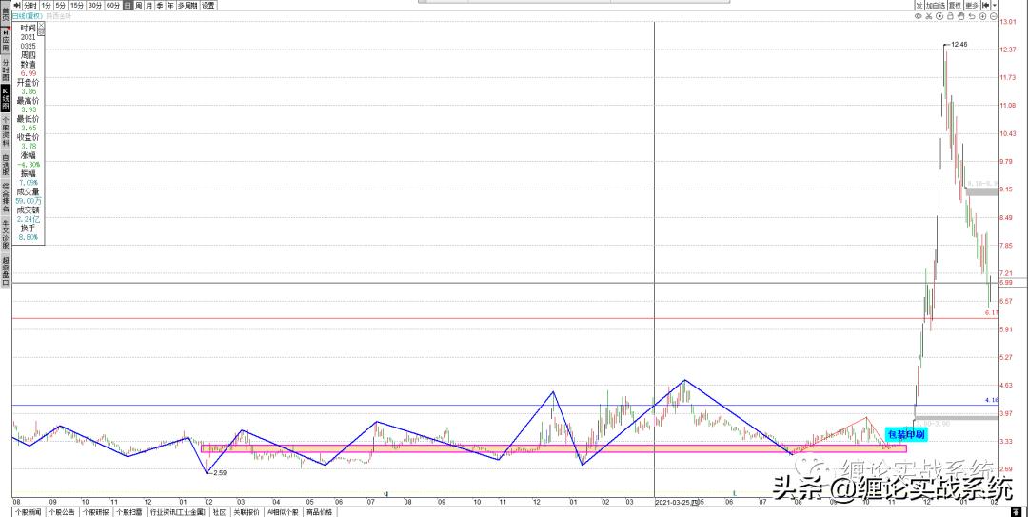This screenshot has width=1028, height=517.
Task: Open the 关联报价 tab
Action: 247,511
